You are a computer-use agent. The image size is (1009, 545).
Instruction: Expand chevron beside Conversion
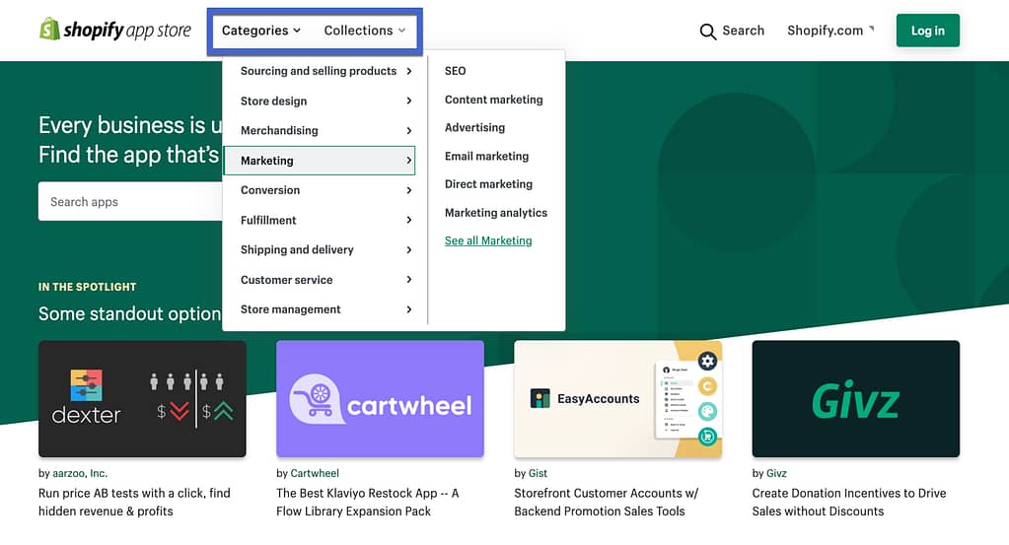408,190
